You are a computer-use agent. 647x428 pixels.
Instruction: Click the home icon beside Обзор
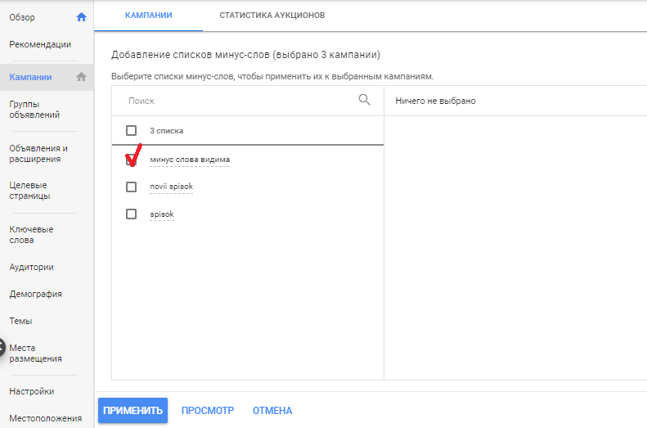(x=81, y=16)
